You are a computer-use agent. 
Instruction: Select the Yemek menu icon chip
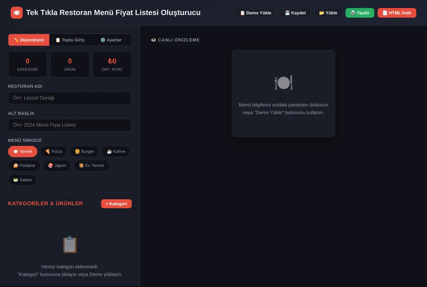tap(22, 151)
